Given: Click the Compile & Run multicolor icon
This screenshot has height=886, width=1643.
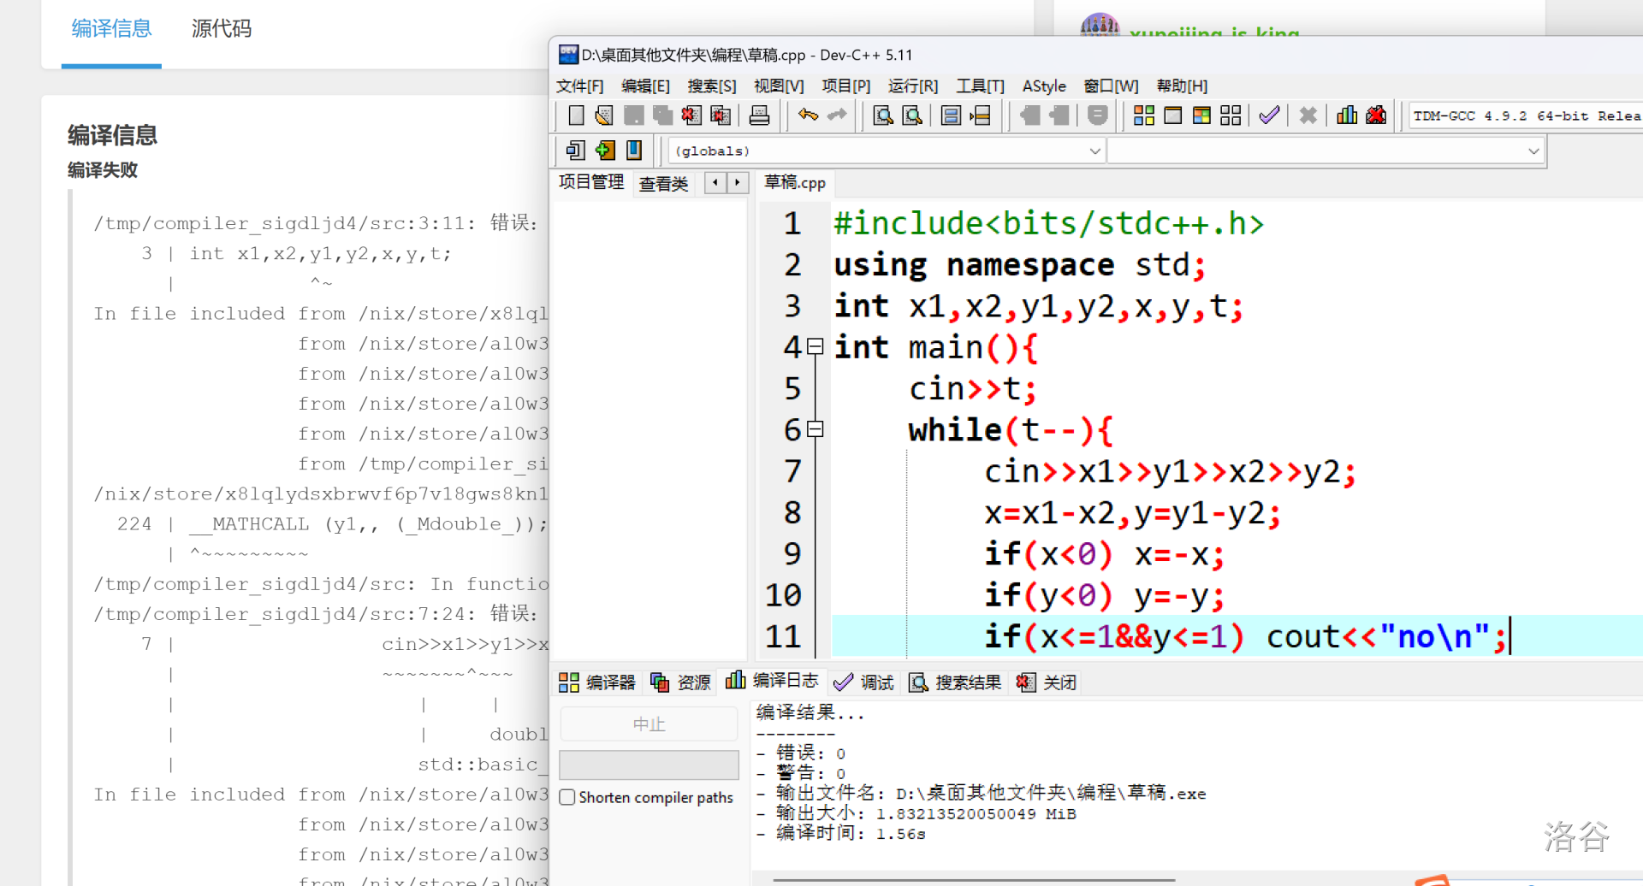Looking at the screenshot, I should point(1201,115).
